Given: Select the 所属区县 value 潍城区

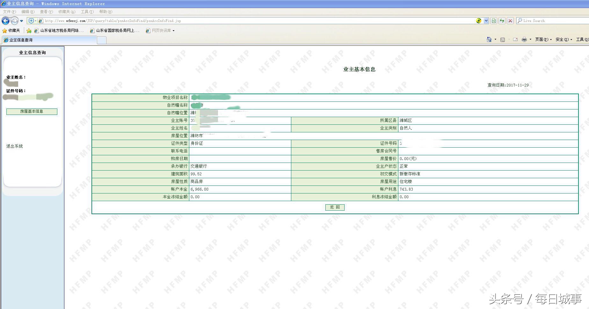Looking at the screenshot, I should coord(406,120).
